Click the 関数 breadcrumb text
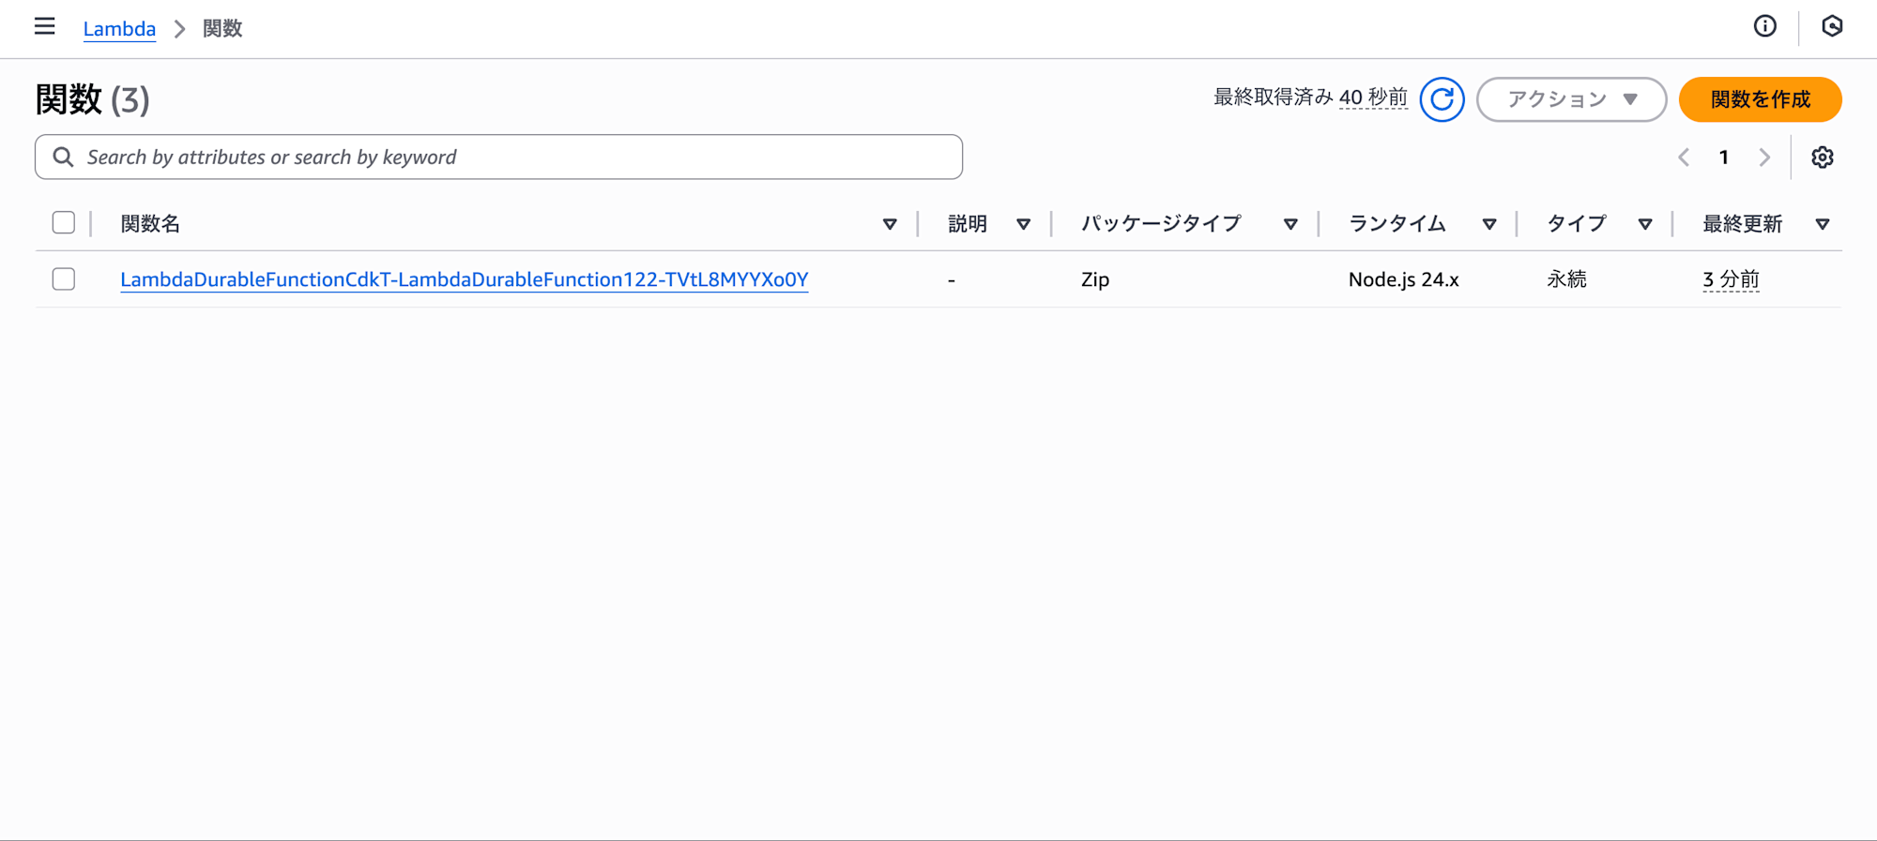Viewport: 1877px width, 841px height. [x=222, y=28]
